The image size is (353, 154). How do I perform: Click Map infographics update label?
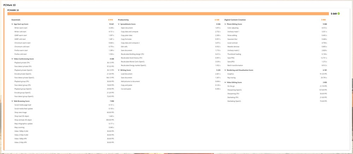tap(23, 124)
